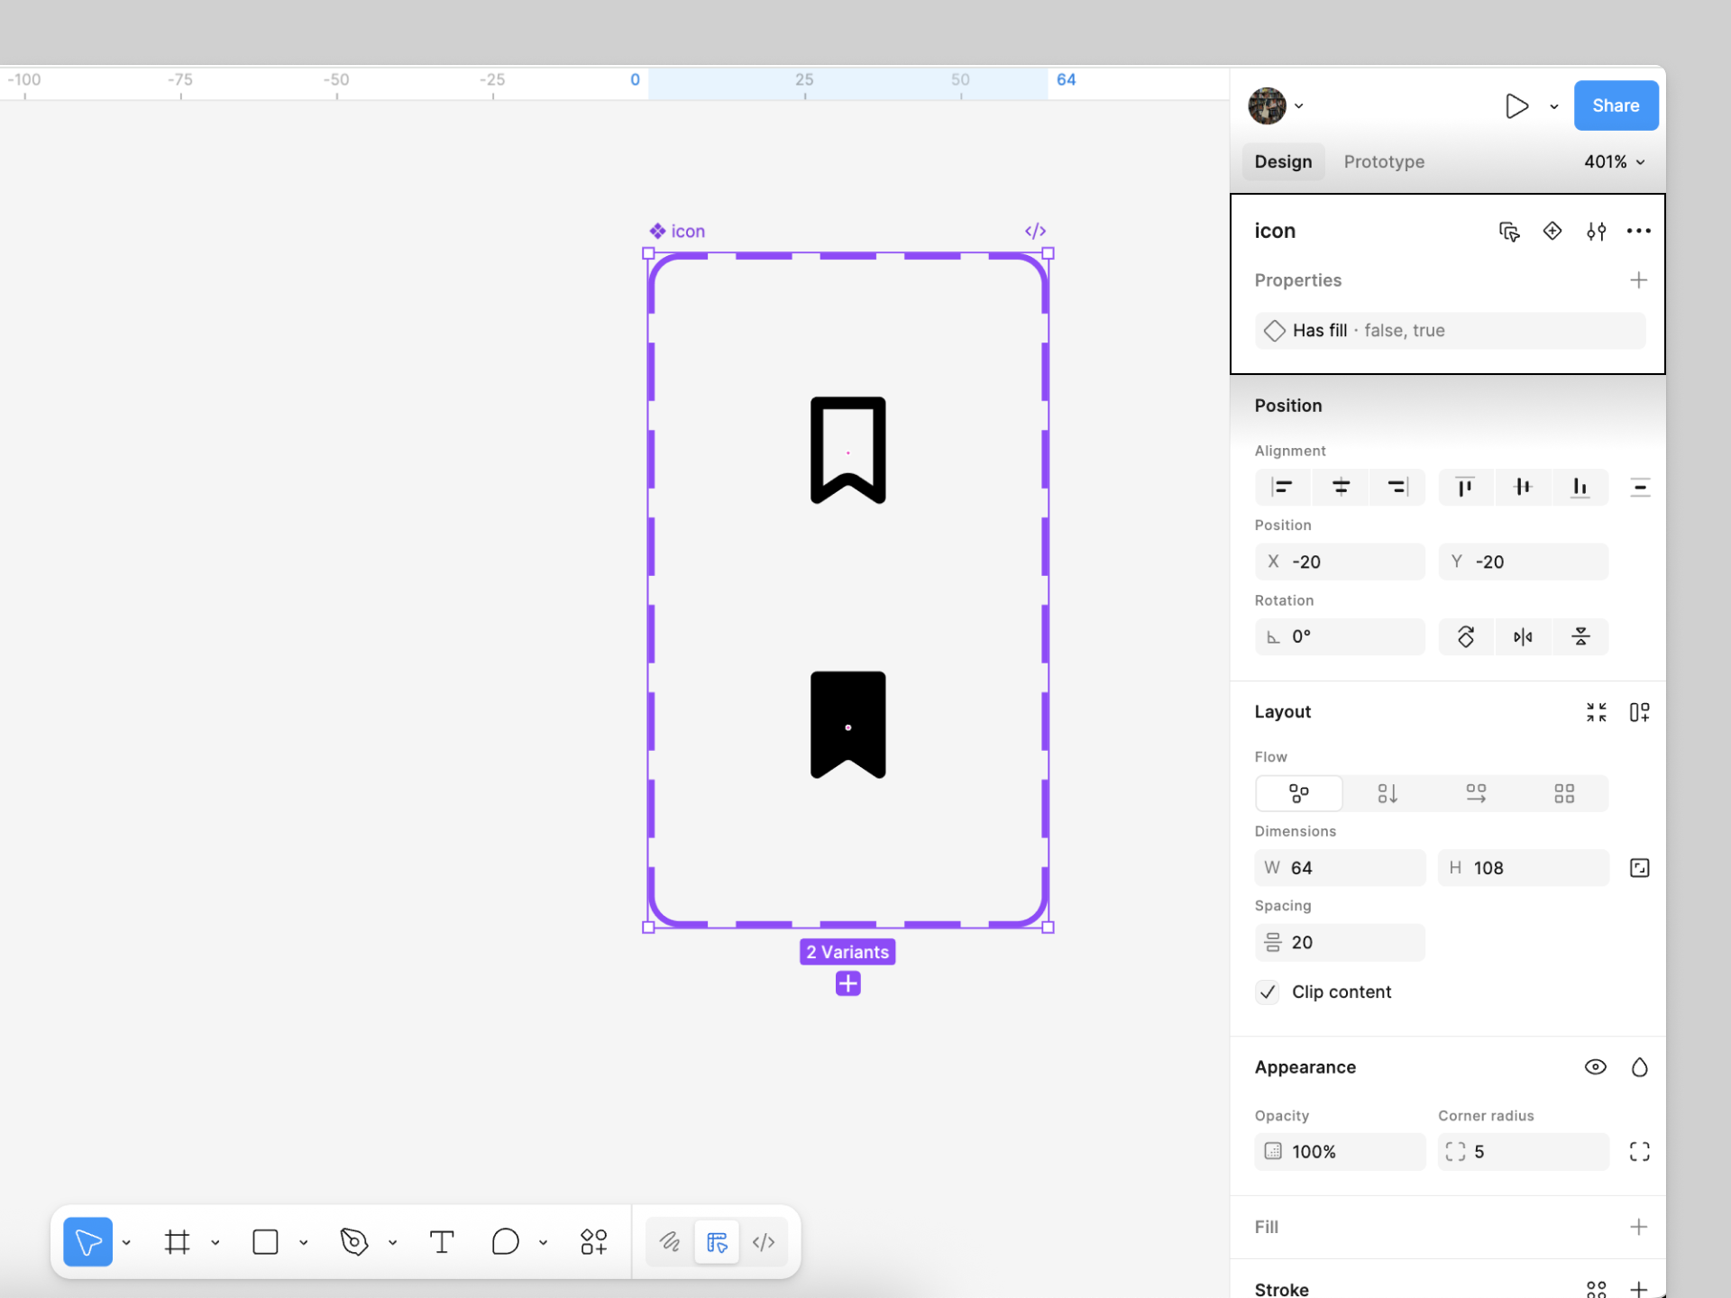Open the Actions/components tool
The height and width of the screenshot is (1298, 1731).
[594, 1242]
